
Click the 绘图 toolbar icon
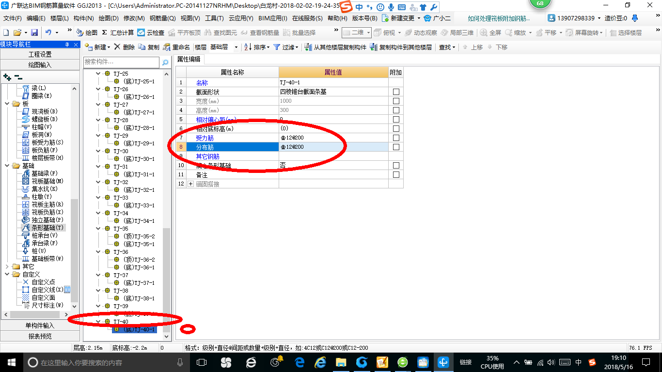pos(87,32)
